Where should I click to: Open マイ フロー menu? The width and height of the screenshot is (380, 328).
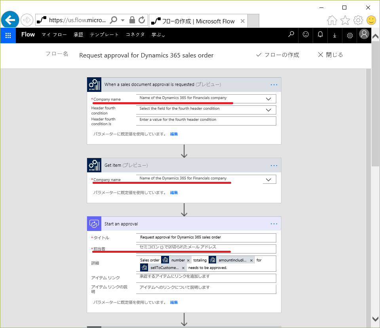[54, 35]
